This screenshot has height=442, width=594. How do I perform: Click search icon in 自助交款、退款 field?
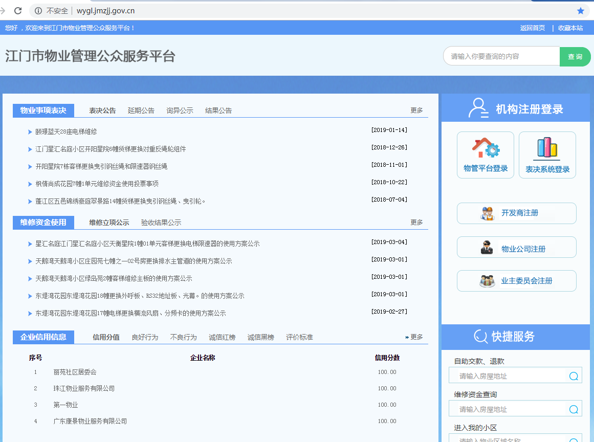(574, 377)
